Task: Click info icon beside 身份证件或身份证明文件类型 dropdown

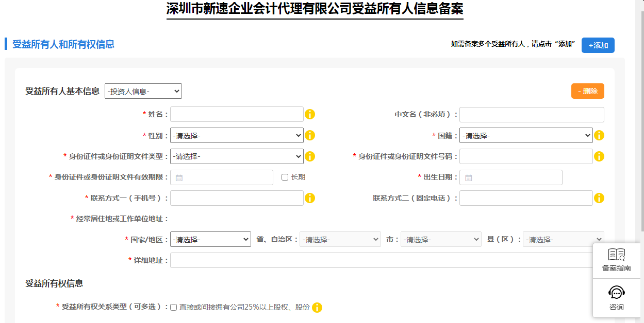Action: pyautogui.click(x=310, y=156)
